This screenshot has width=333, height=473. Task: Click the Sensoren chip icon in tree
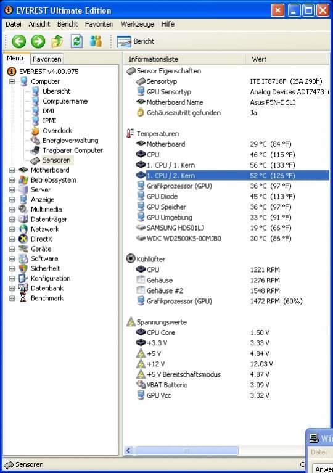(36, 160)
